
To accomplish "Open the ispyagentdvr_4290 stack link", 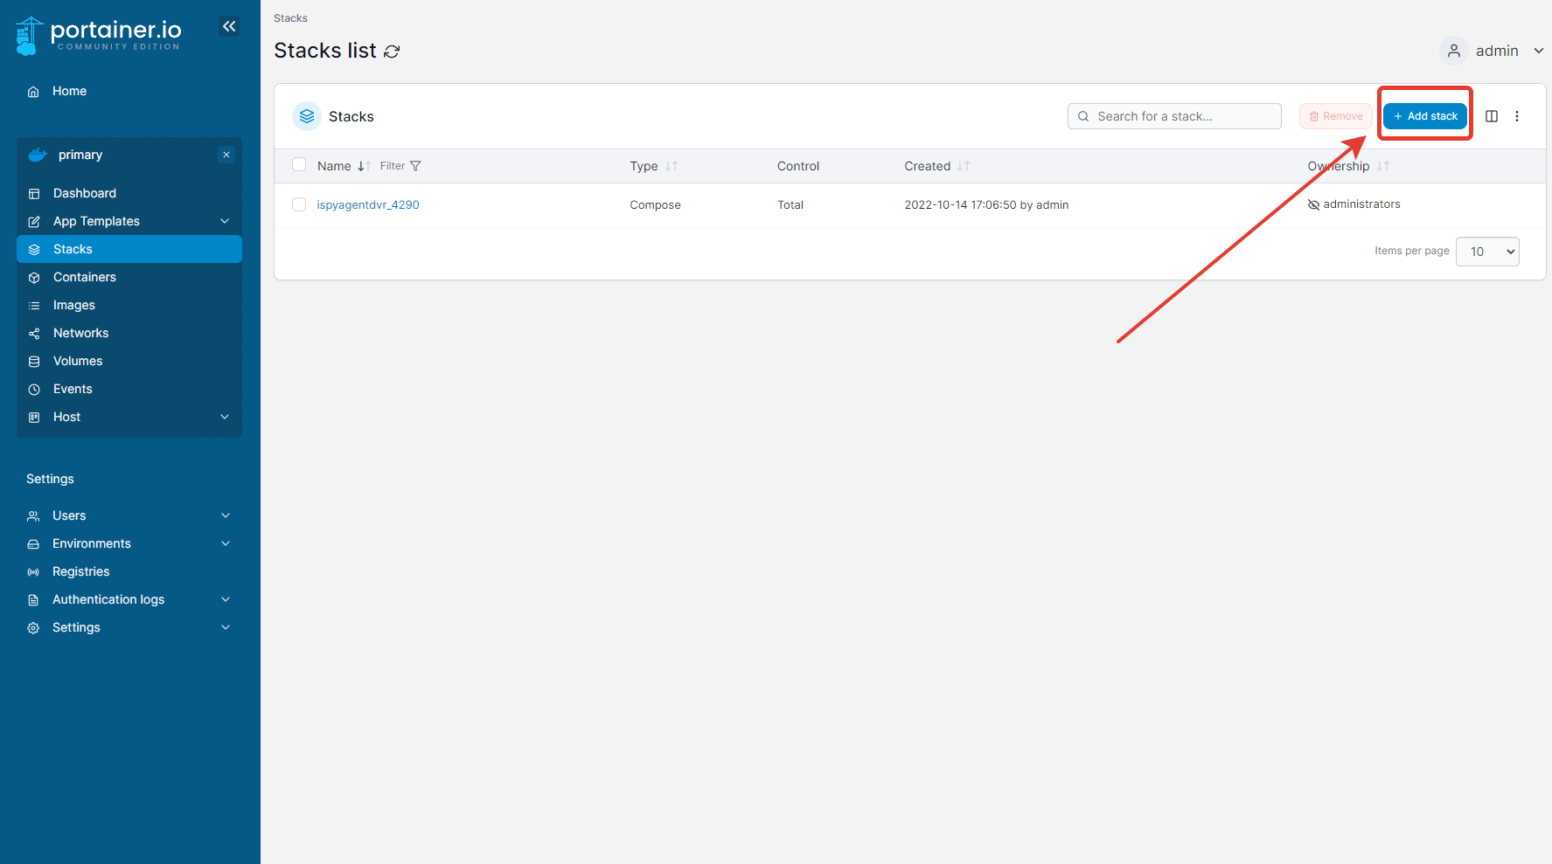I will click(368, 205).
